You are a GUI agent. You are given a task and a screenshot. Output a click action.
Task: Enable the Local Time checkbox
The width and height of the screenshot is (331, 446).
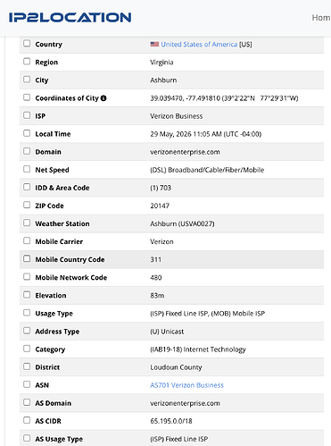[x=27, y=133]
